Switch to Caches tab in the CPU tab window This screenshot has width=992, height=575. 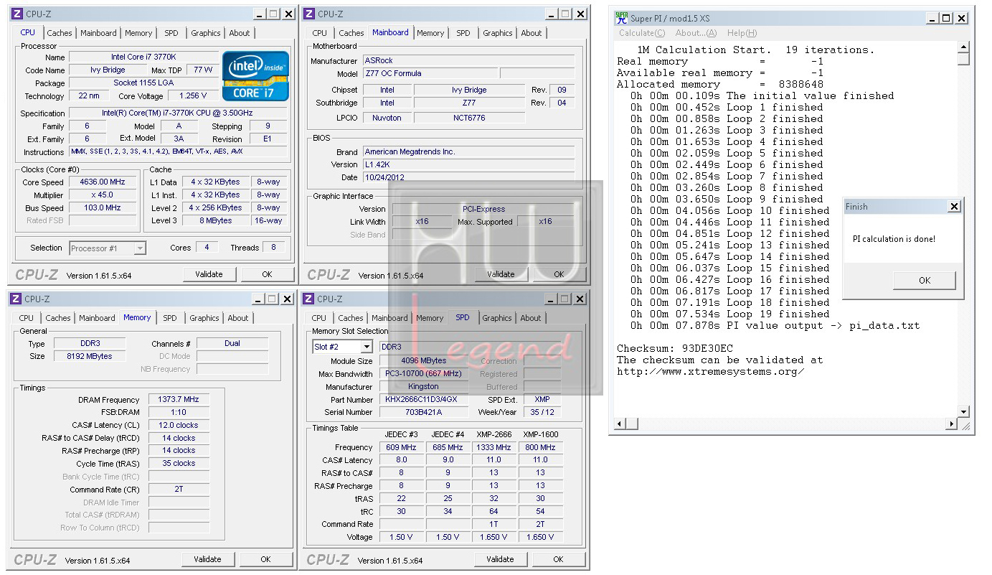(60, 33)
